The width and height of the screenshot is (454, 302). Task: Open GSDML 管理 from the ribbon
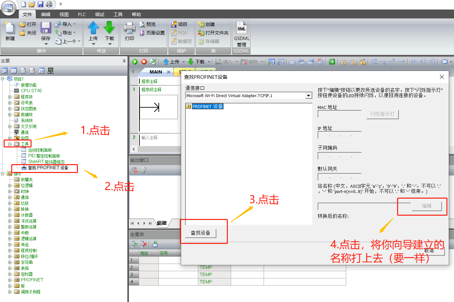(242, 34)
